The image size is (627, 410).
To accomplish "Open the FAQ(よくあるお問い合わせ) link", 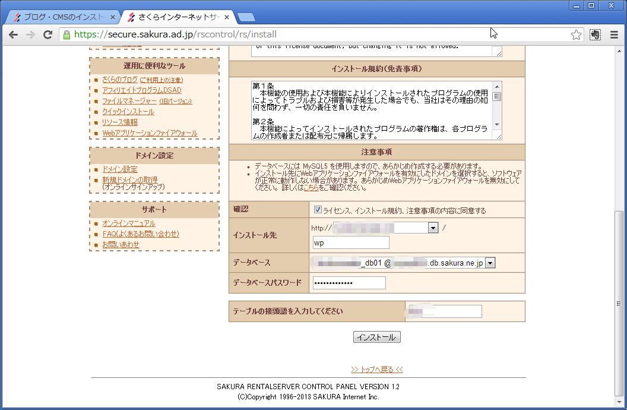I will (140, 234).
